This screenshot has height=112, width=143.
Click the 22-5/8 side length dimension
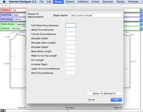click(x=7, y=63)
